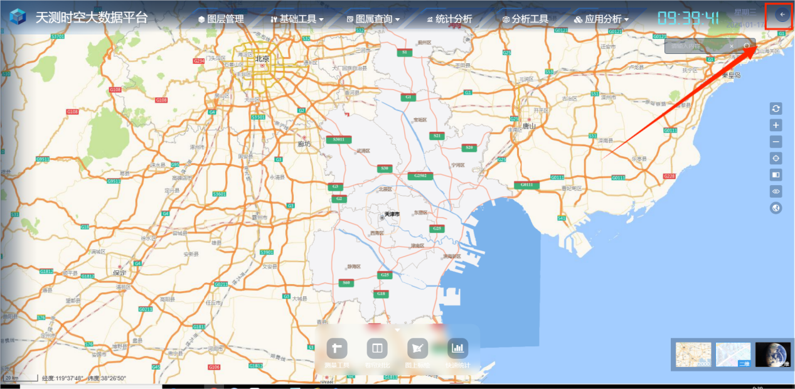This screenshot has width=795, height=389.
Task: Click the crosshair locate icon
Action: pyautogui.click(x=776, y=159)
